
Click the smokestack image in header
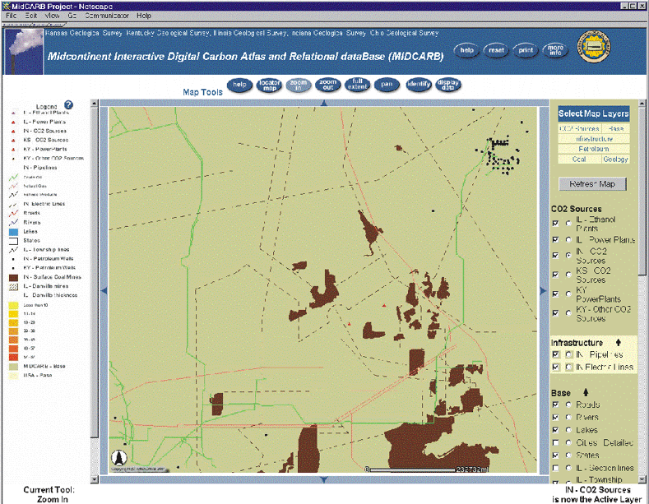pyautogui.click(x=23, y=51)
